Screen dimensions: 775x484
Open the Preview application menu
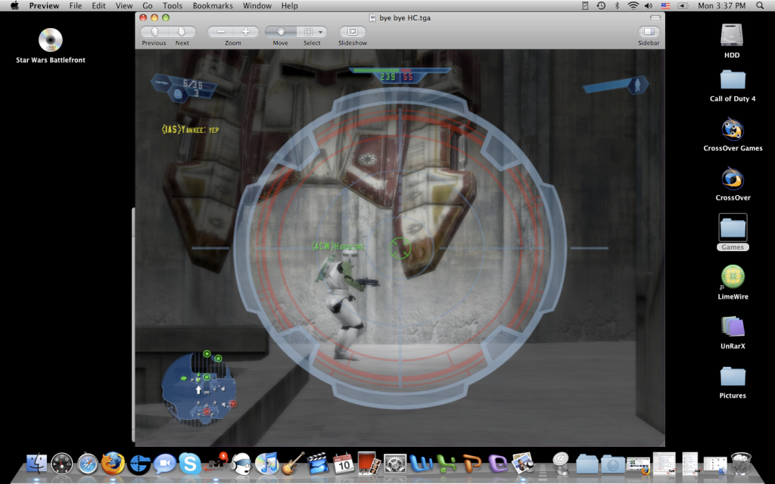tap(44, 6)
